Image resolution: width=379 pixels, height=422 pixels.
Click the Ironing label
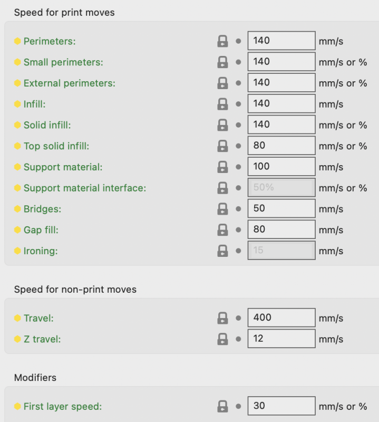click(x=41, y=251)
